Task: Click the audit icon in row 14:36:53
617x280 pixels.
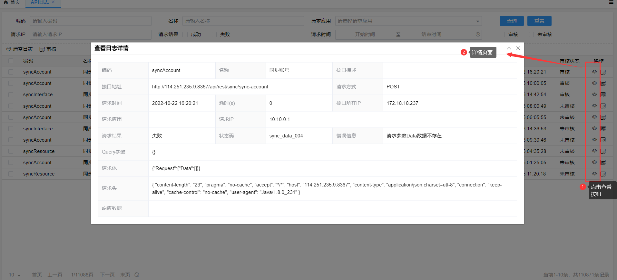Action: [x=603, y=128]
